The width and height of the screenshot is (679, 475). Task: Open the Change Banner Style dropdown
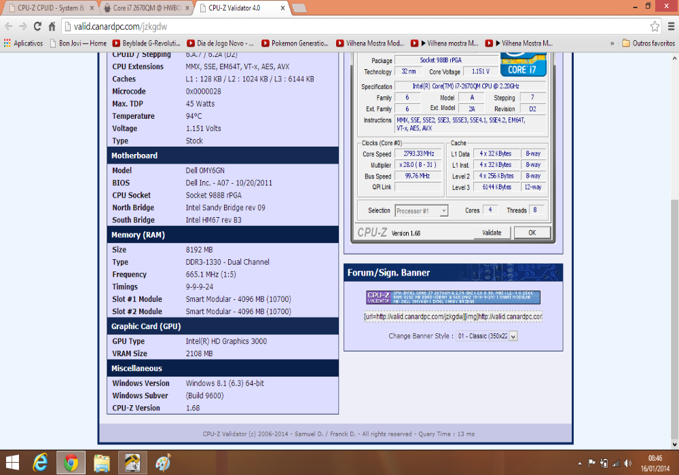487,336
